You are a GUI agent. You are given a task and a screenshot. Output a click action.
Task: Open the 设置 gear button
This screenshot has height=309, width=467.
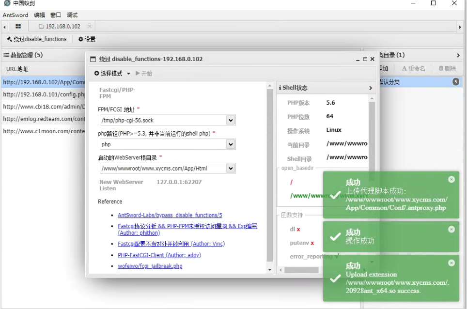(x=87, y=39)
